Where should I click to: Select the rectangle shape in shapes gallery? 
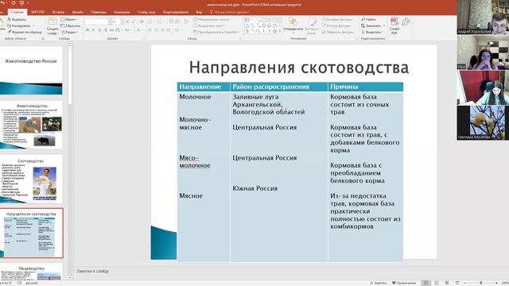click(x=263, y=20)
